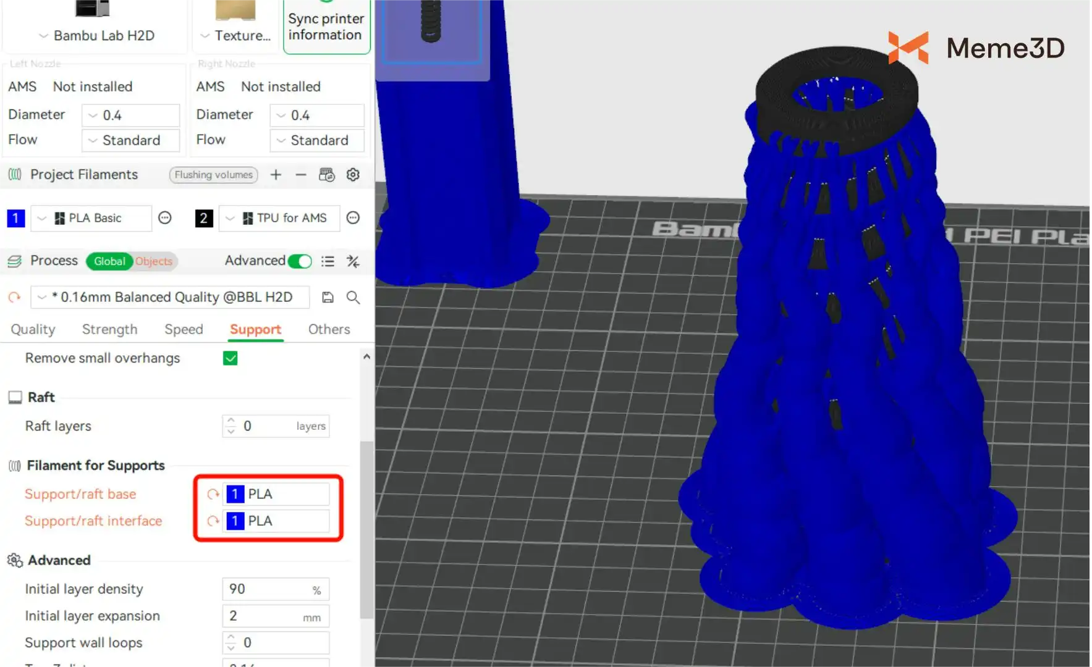Image resolution: width=1092 pixels, height=667 pixels.
Task: Search process settings with magnifier icon
Action: point(353,297)
